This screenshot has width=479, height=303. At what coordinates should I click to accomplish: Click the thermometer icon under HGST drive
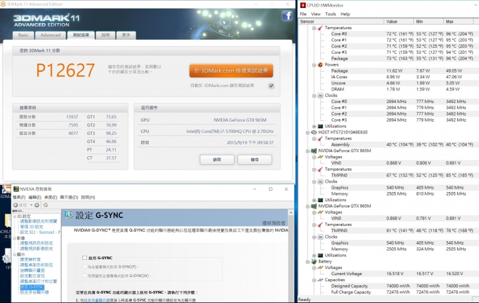click(x=320, y=138)
